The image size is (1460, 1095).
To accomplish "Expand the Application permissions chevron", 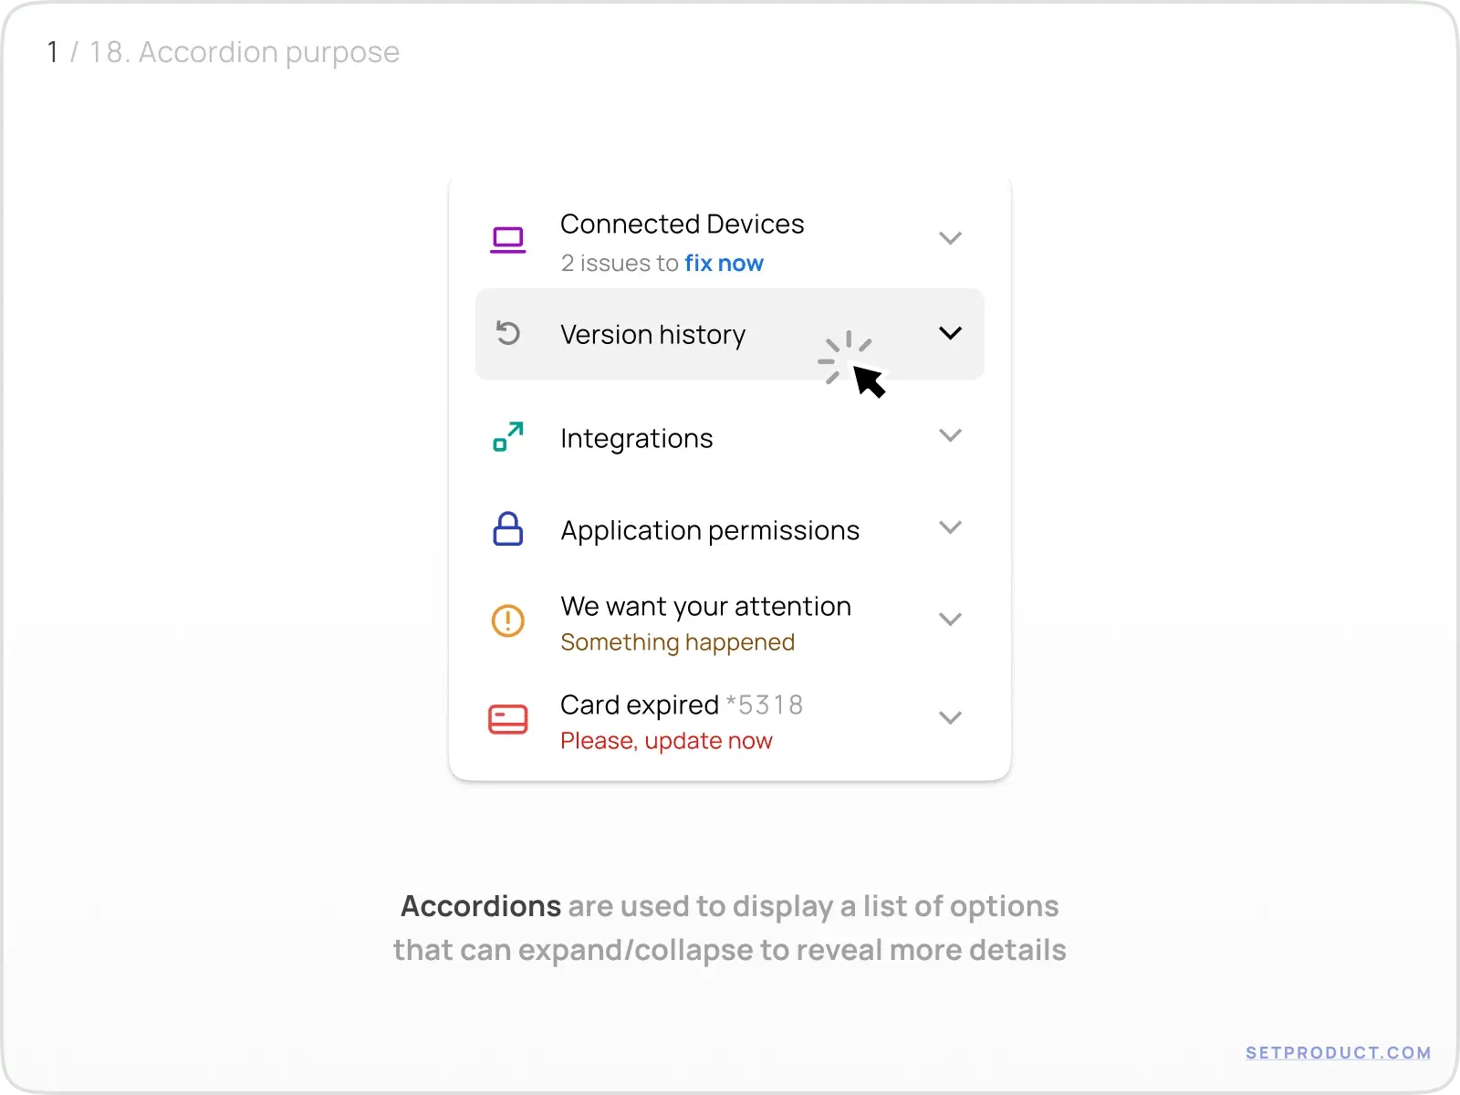I will (x=951, y=527).
